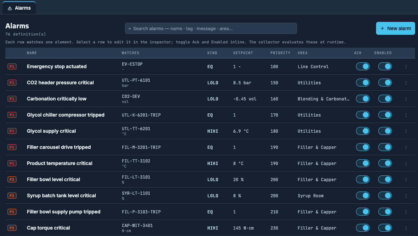
Task: Toggle Ack for Filler bowl level critical
Action: (x=362, y=179)
